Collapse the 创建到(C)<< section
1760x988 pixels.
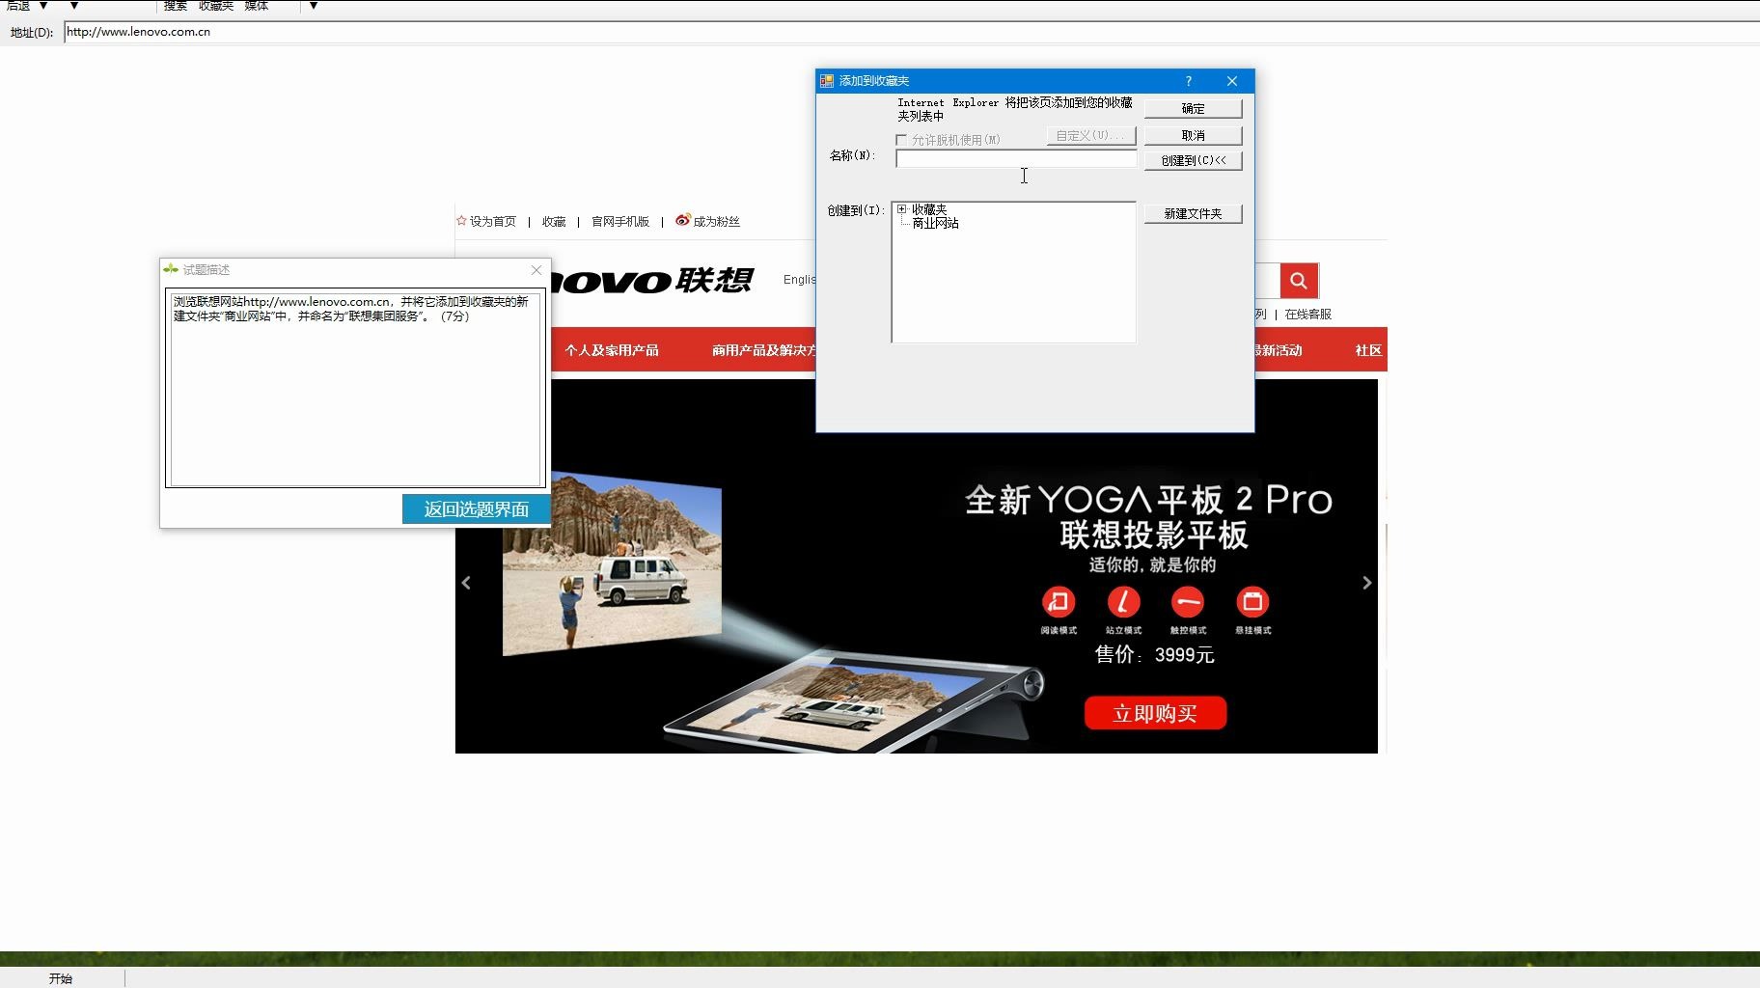coord(1193,160)
